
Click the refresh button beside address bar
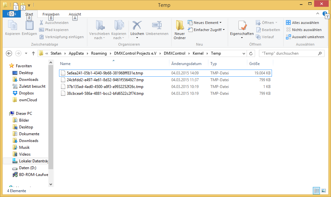point(251,53)
